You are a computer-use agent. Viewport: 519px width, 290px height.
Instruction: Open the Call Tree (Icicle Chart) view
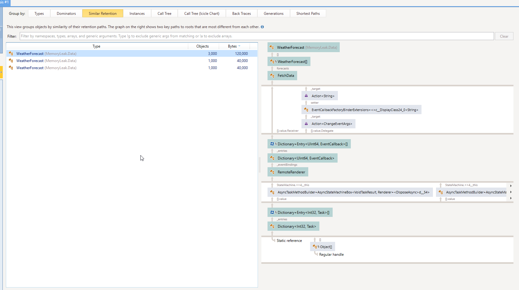point(201,13)
